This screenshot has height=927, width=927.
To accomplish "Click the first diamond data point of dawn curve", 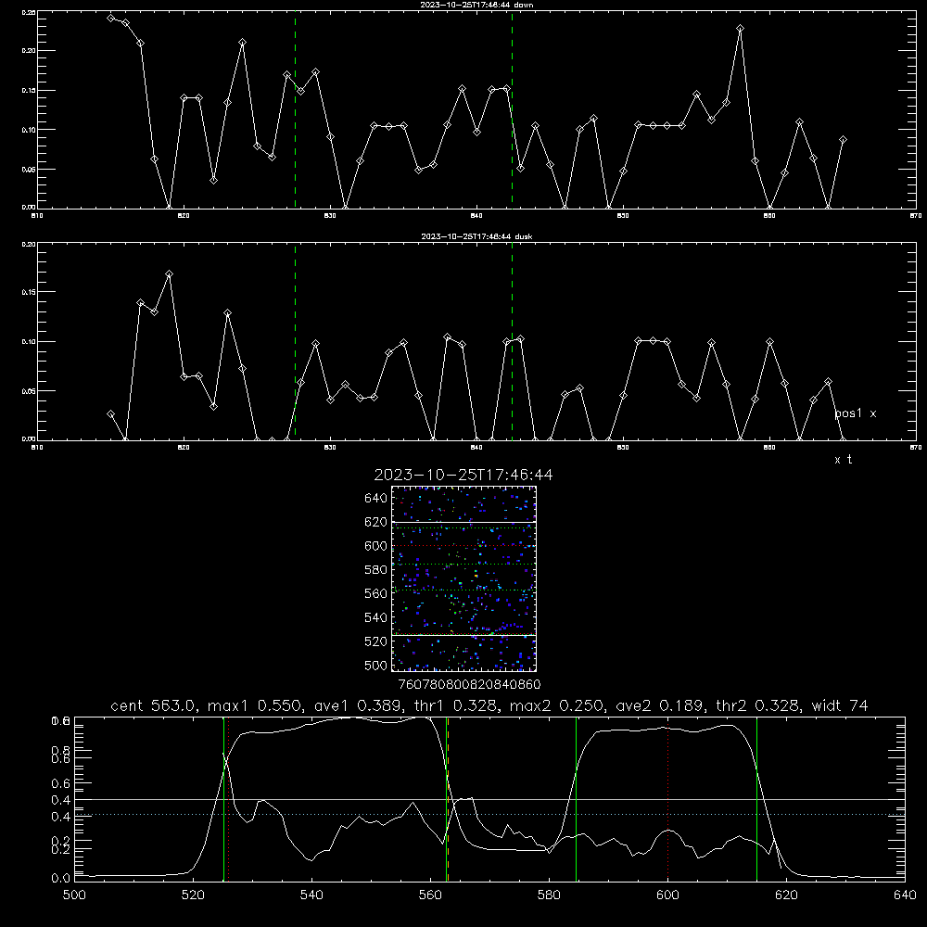I will coord(110,18).
